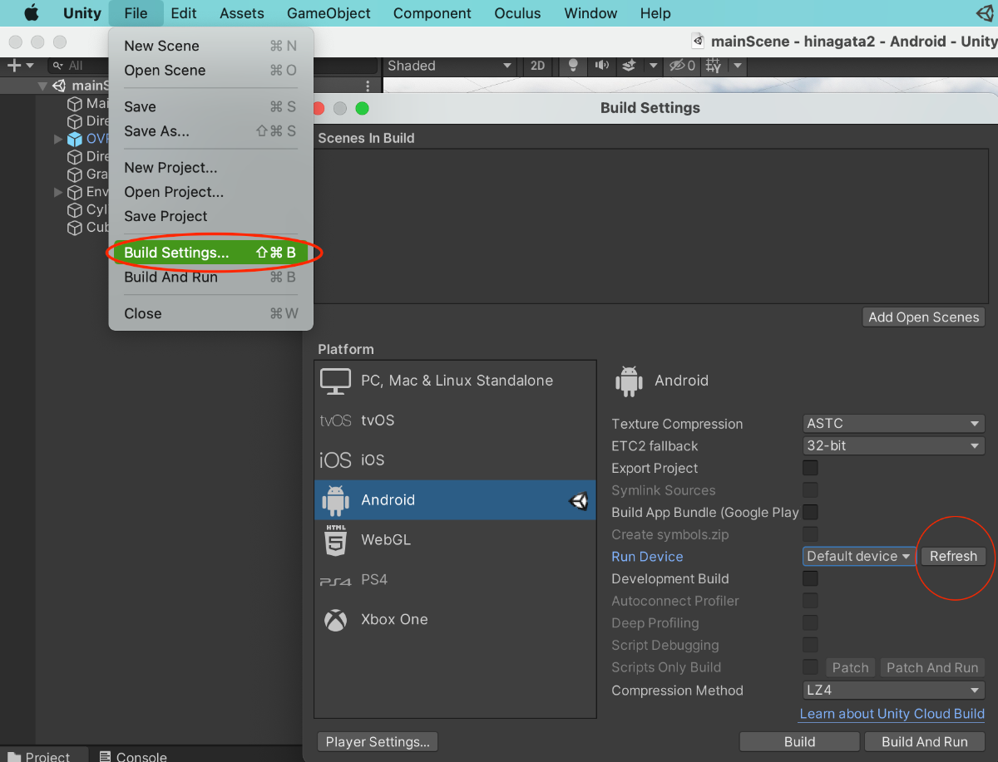Toggle the Scripts Only Build checkbox
This screenshot has width=998, height=762.
[810, 667]
